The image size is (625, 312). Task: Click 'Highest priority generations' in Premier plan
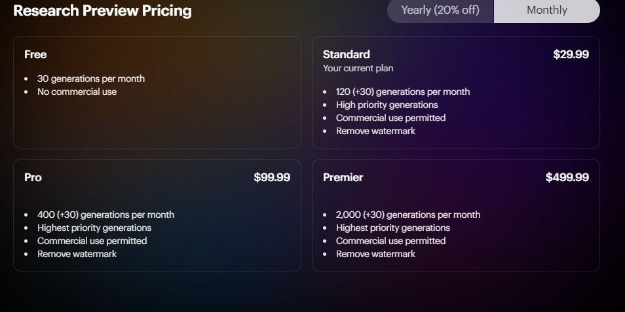392,228
